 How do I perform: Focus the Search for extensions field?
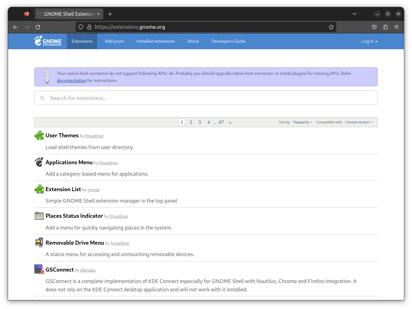pos(206,98)
